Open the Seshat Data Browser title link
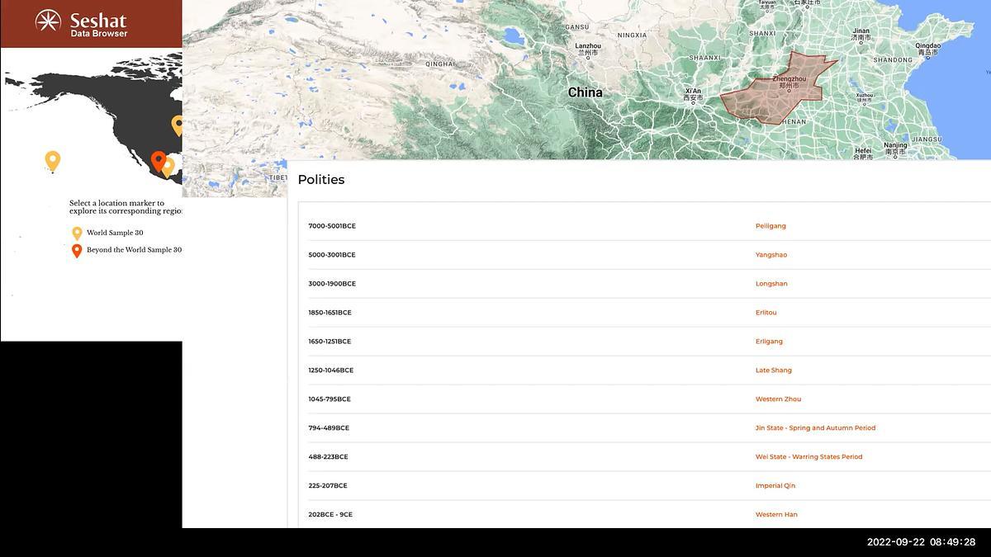Viewport: 991px width, 557px height. click(99, 24)
